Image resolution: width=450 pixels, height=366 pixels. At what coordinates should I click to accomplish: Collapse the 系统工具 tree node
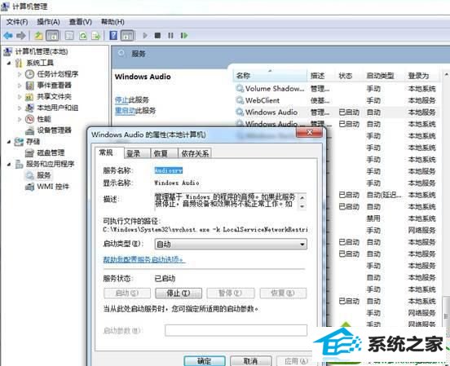tap(9, 63)
